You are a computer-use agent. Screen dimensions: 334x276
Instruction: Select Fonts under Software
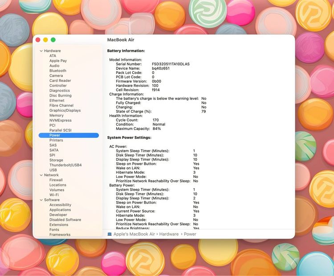54,230
